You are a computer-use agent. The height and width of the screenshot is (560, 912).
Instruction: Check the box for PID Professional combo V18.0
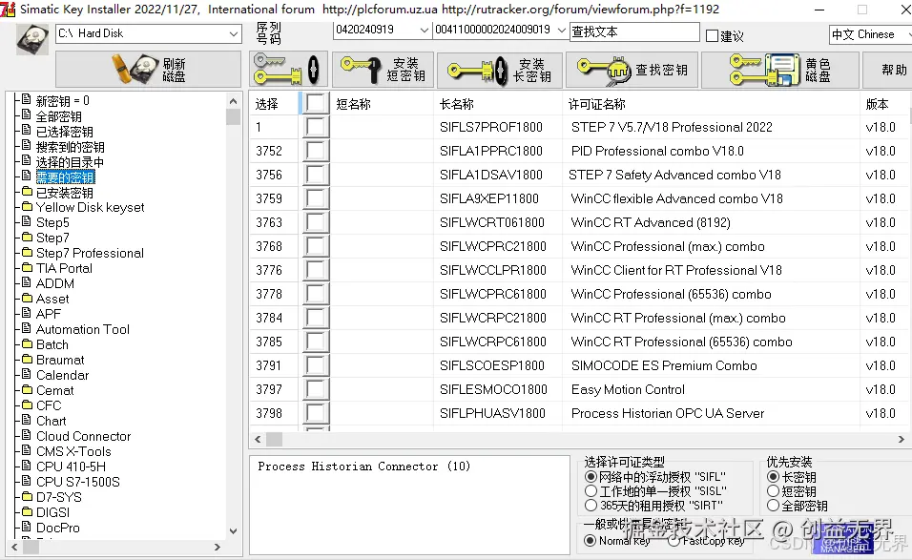(x=315, y=151)
